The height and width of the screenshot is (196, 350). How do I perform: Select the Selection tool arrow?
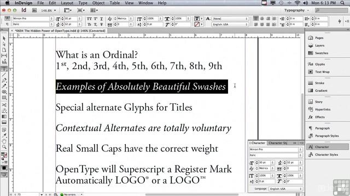(x=4, y=38)
